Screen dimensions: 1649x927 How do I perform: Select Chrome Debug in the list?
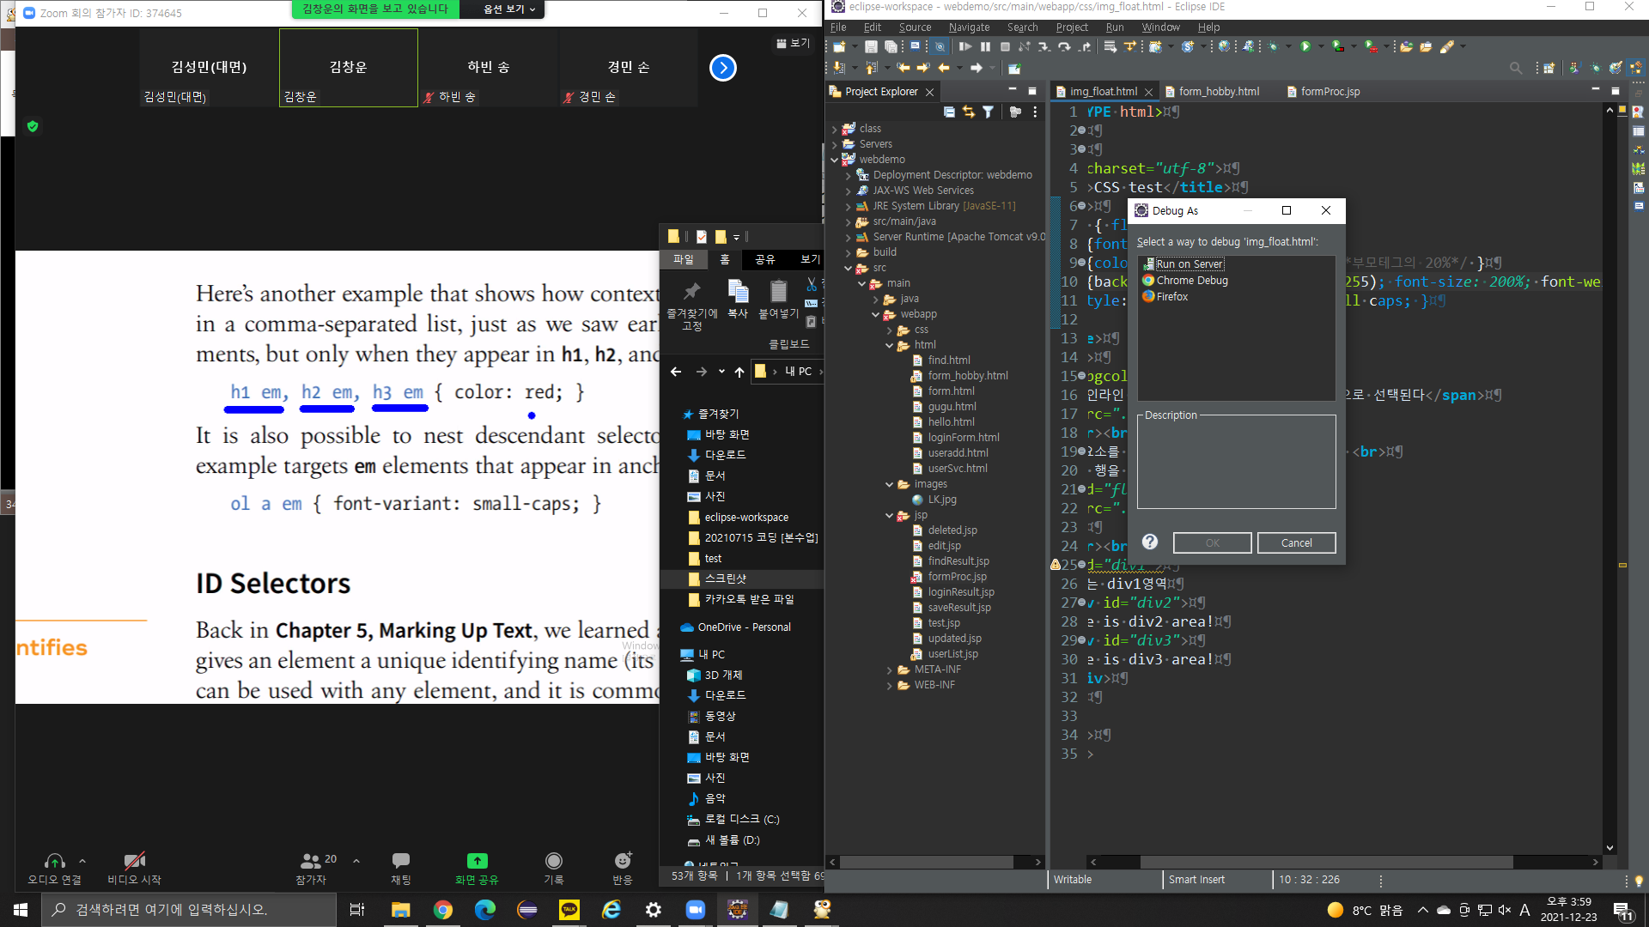point(1192,281)
